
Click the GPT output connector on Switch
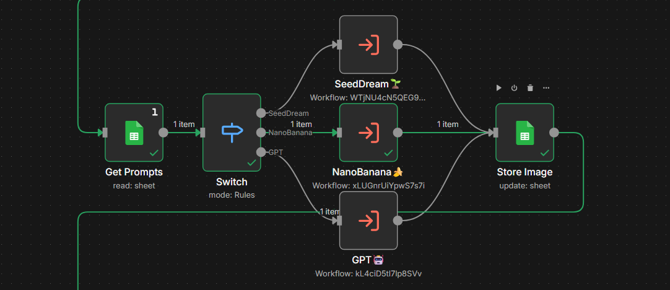point(261,152)
